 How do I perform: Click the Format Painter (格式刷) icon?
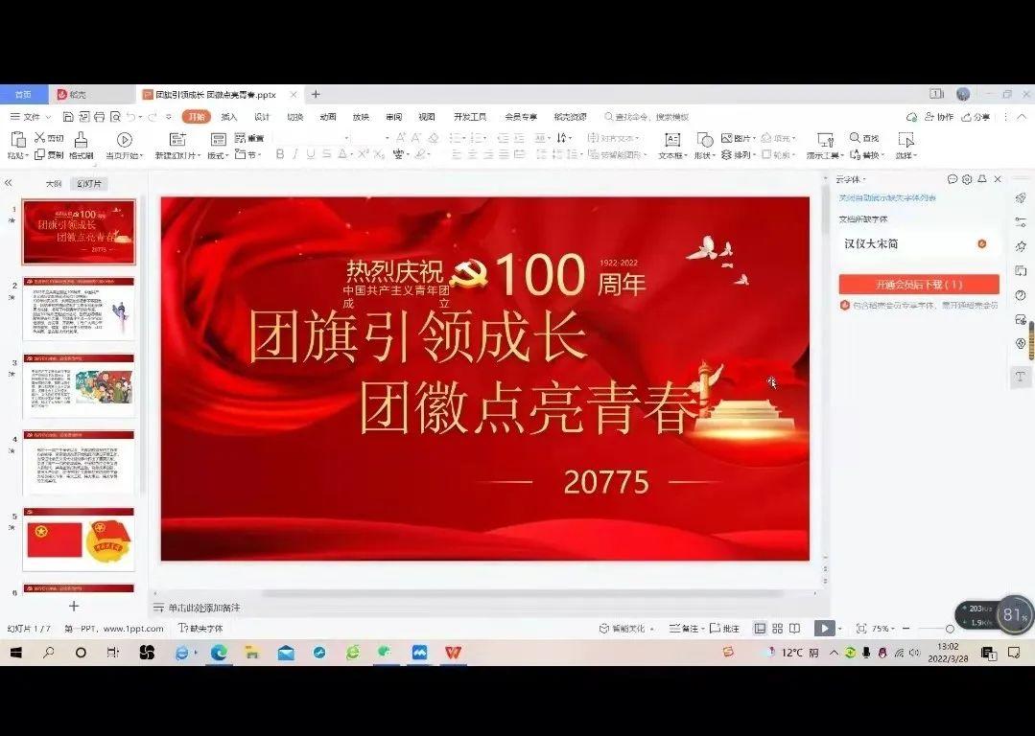pos(81,140)
